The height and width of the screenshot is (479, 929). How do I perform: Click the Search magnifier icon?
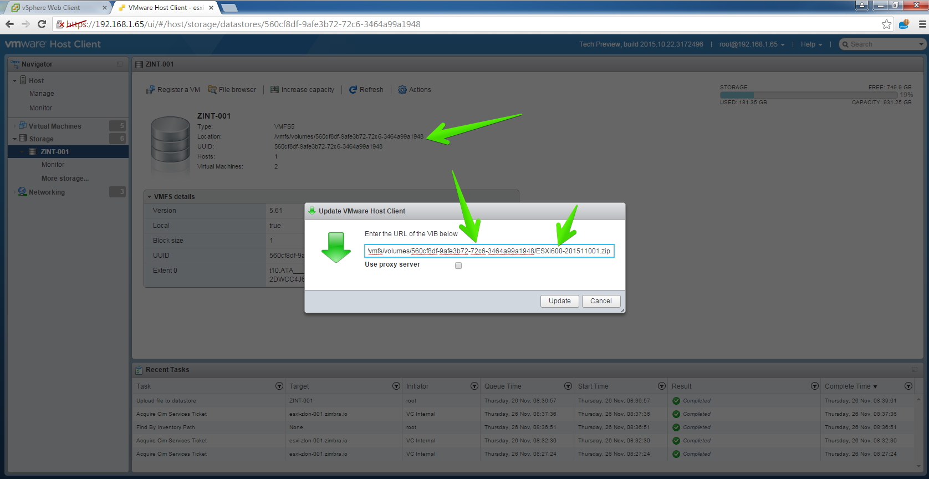click(x=845, y=44)
